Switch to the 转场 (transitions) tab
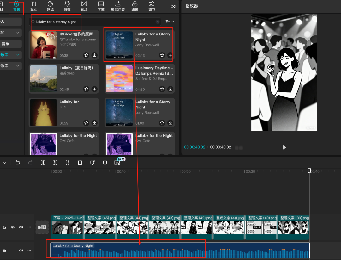This screenshot has width=341, height=260. click(x=84, y=6)
